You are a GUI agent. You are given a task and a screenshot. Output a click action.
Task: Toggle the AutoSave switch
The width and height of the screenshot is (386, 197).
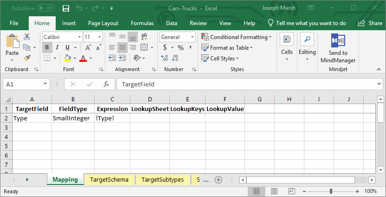[46, 8]
